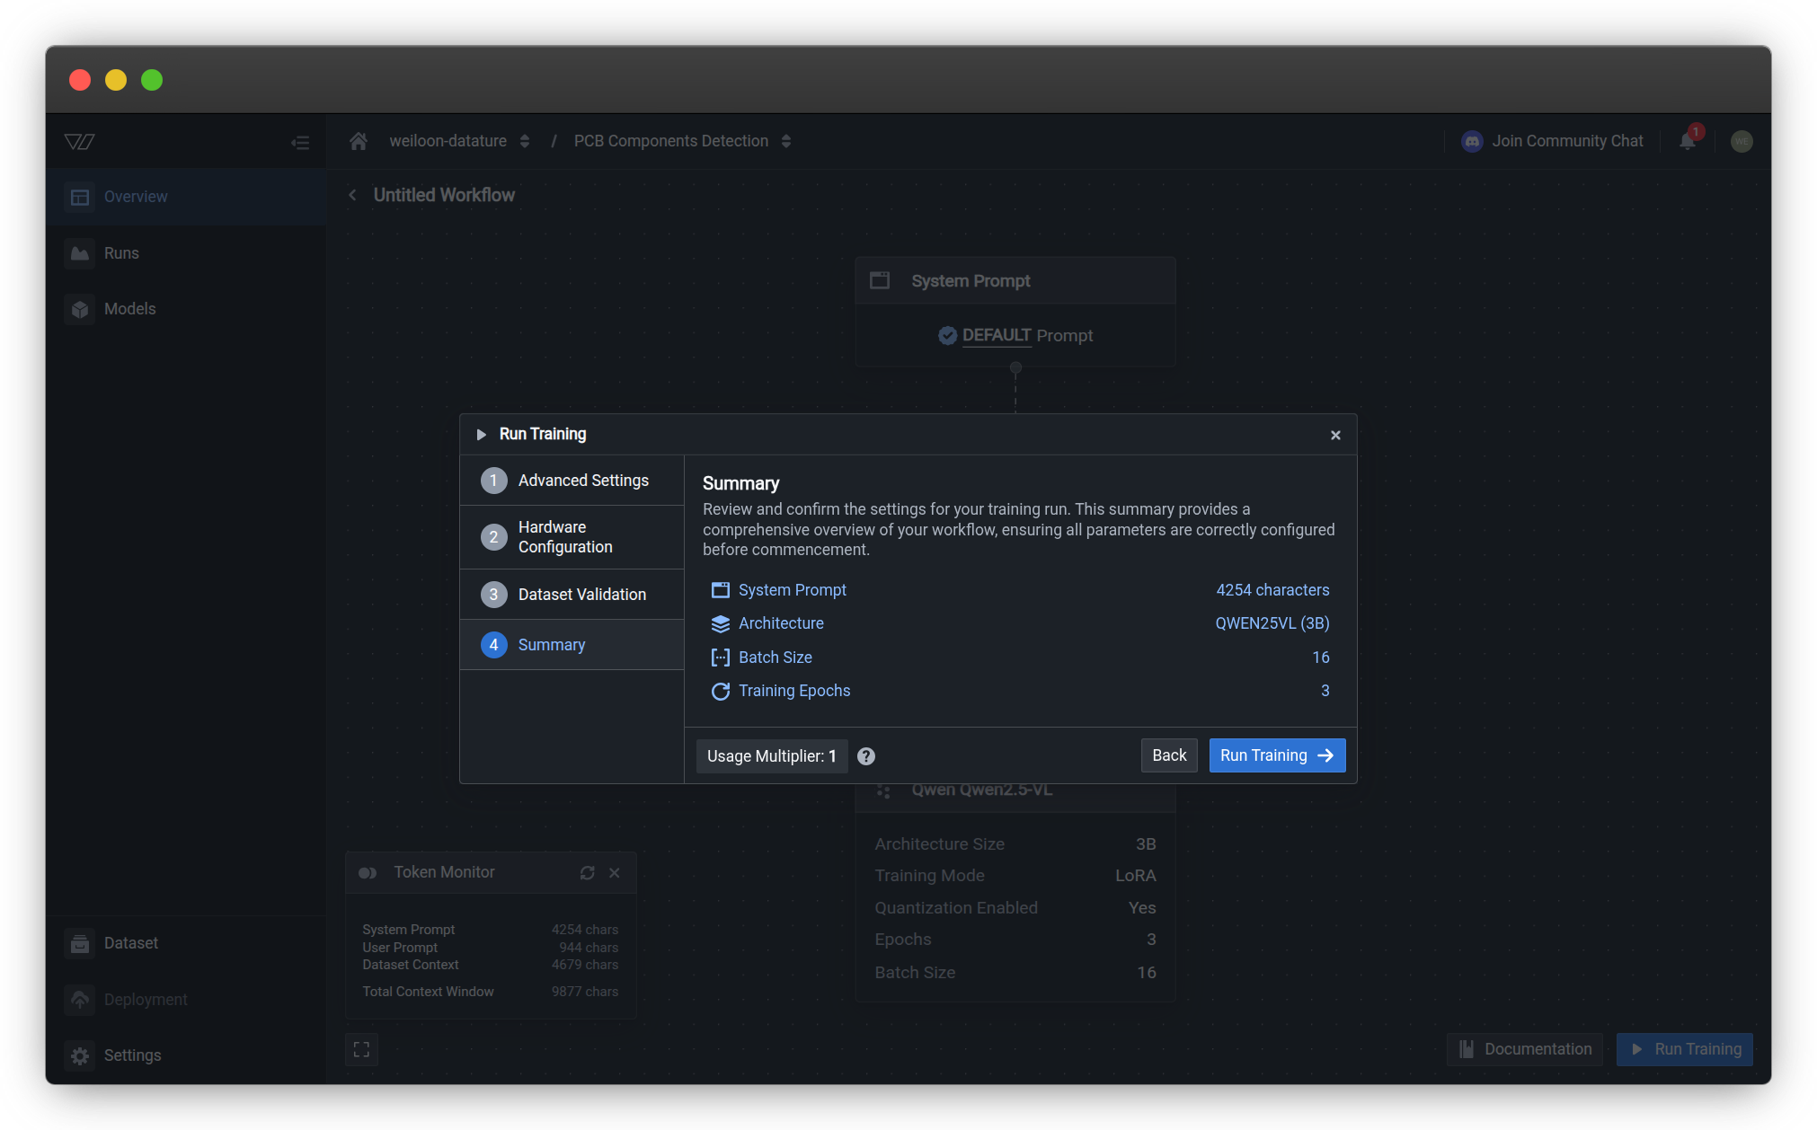Expand weiloon-datature workspace switcher

524,141
